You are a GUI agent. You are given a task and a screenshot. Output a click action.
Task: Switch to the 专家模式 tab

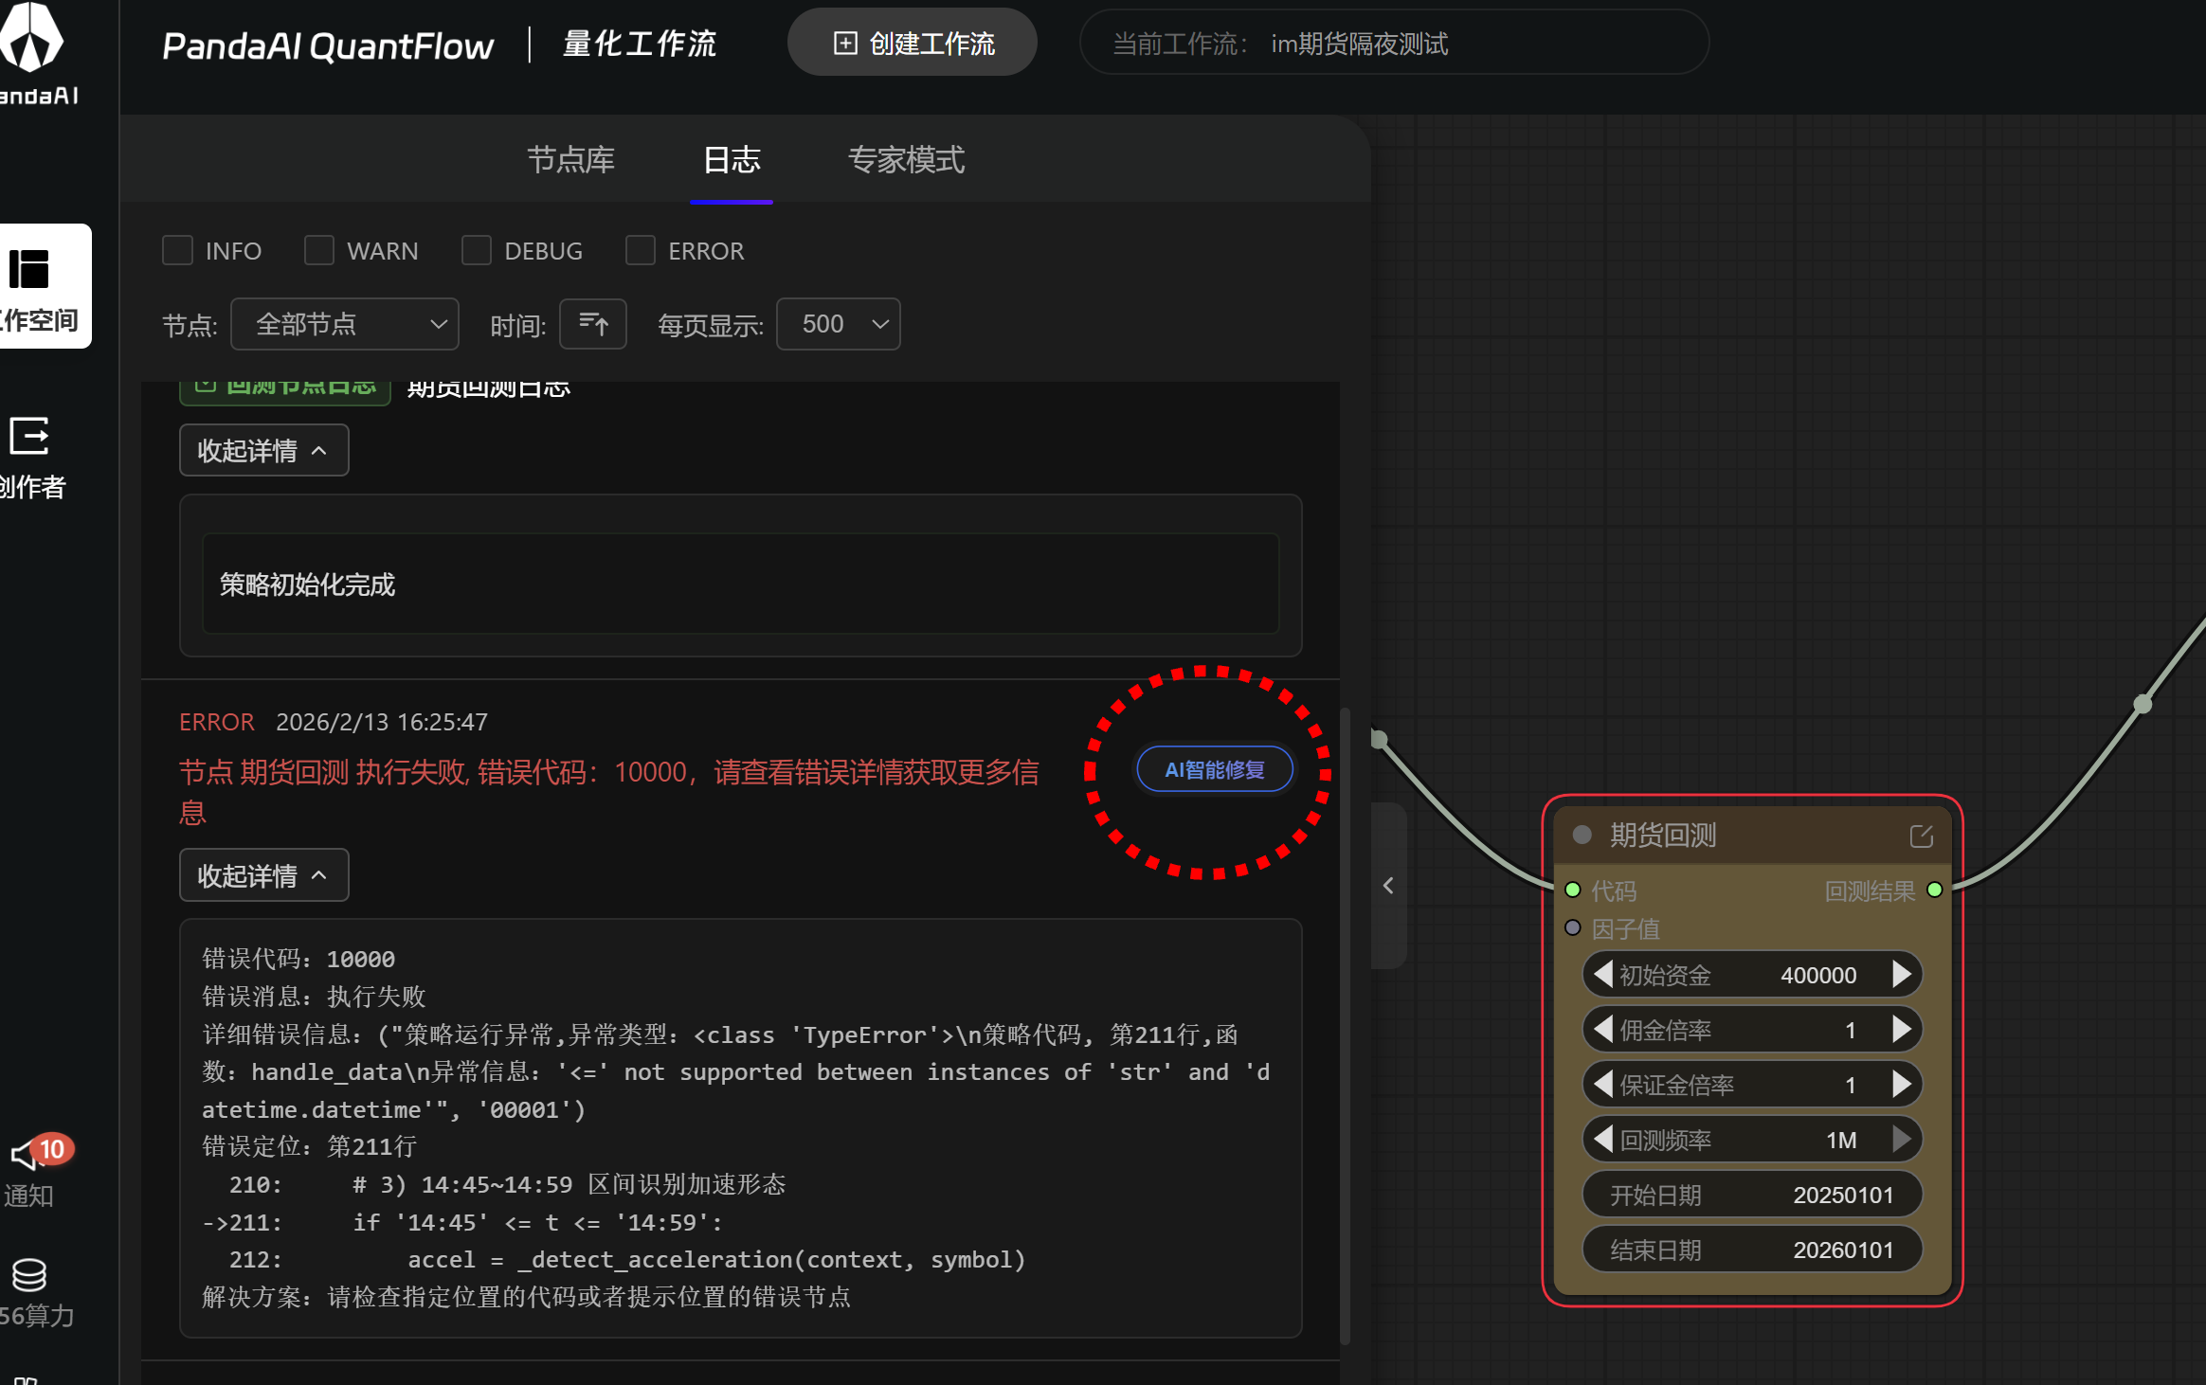click(907, 159)
